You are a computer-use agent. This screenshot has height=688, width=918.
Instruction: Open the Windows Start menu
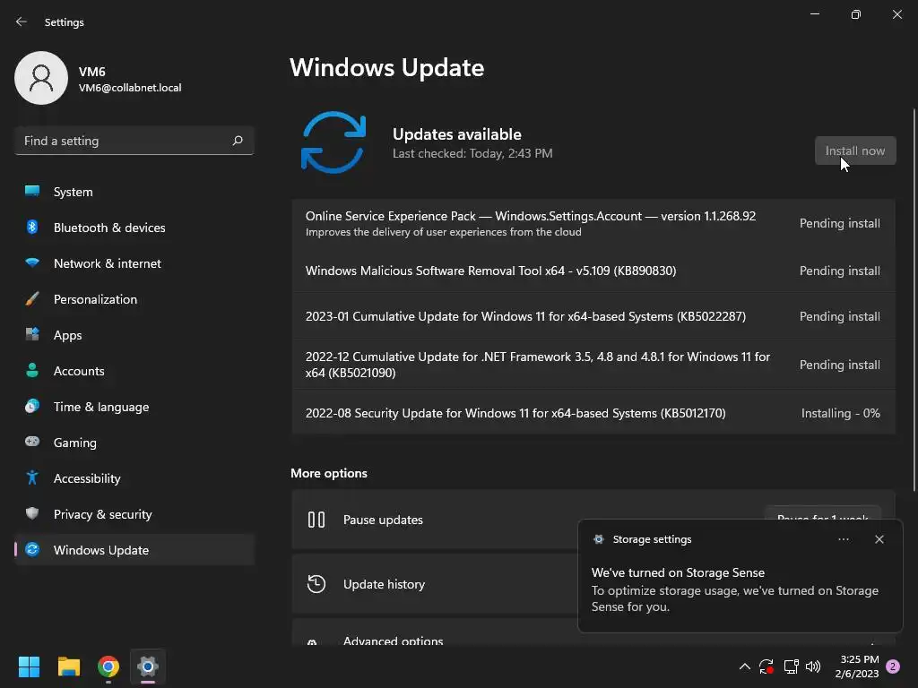click(x=29, y=666)
